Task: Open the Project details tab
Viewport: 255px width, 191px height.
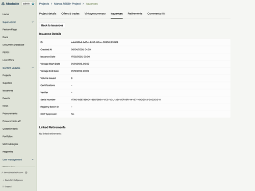Action: (48, 14)
